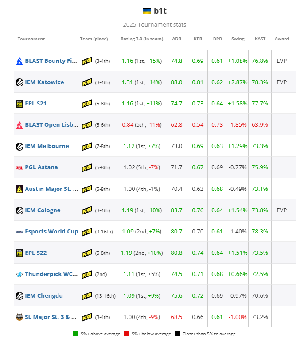
Task: Click the green '5%+ above average' legend swatch
Action: [75, 334]
